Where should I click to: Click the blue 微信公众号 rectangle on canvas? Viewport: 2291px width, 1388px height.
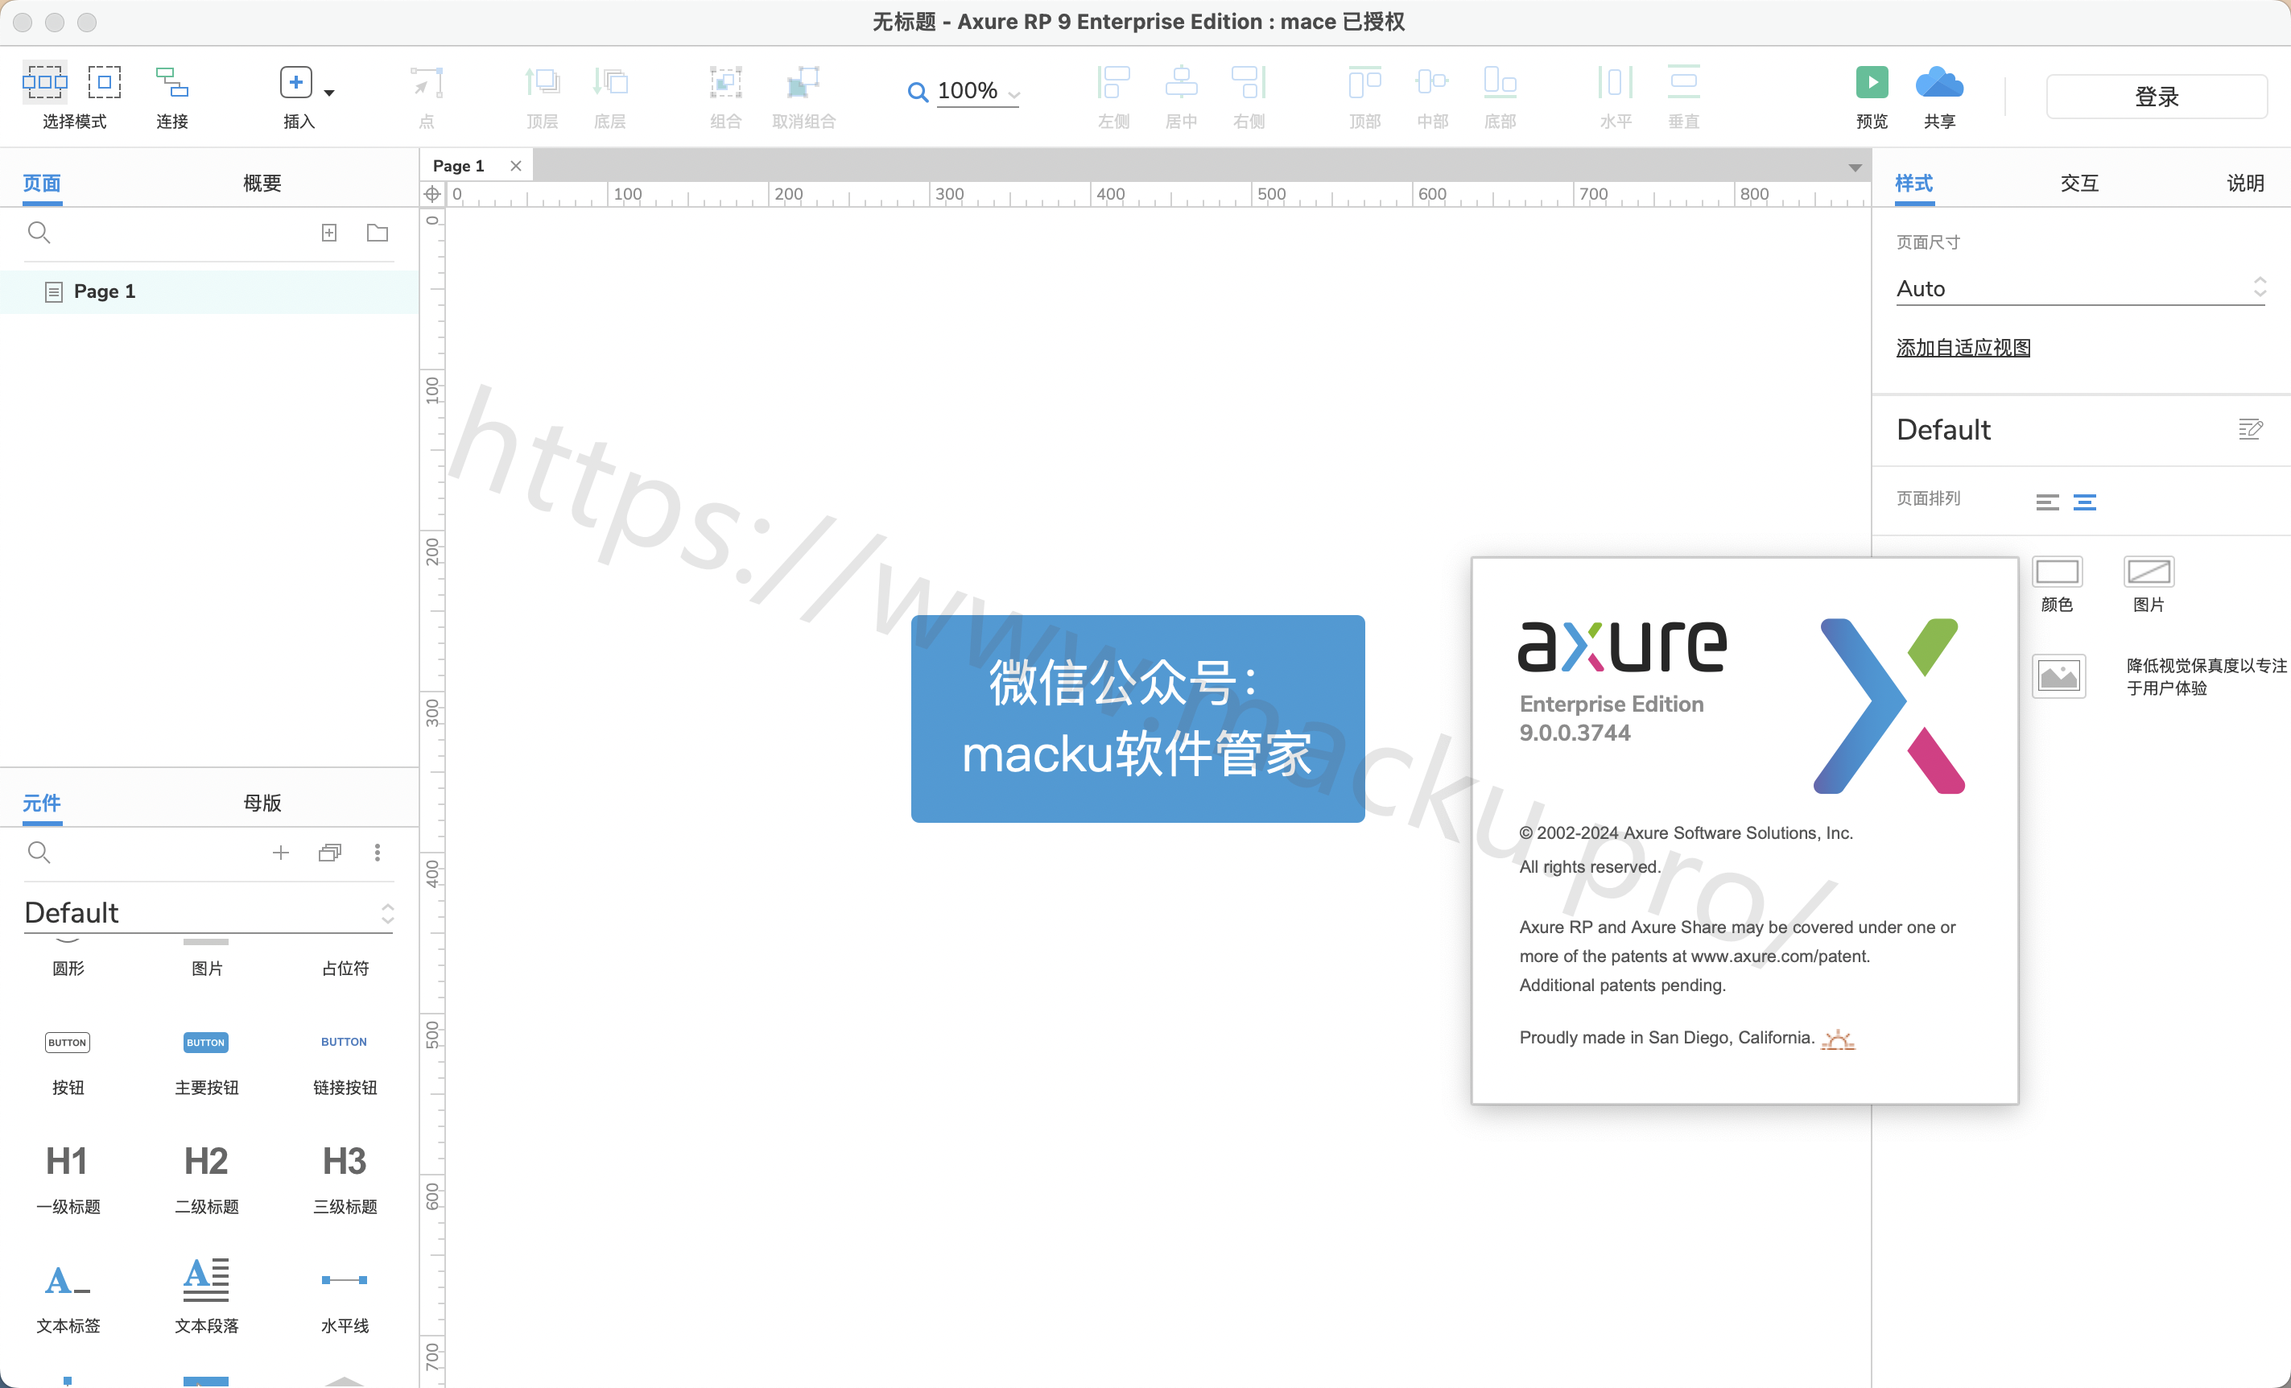pyautogui.click(x=1138, y=719)
